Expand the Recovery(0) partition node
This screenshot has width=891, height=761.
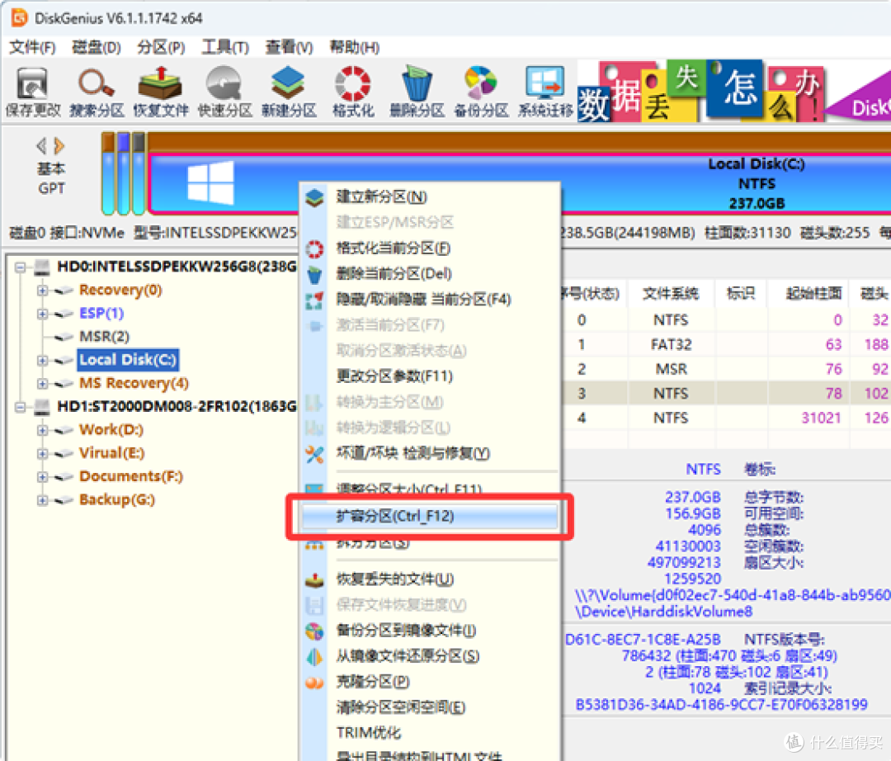(43, 291)
